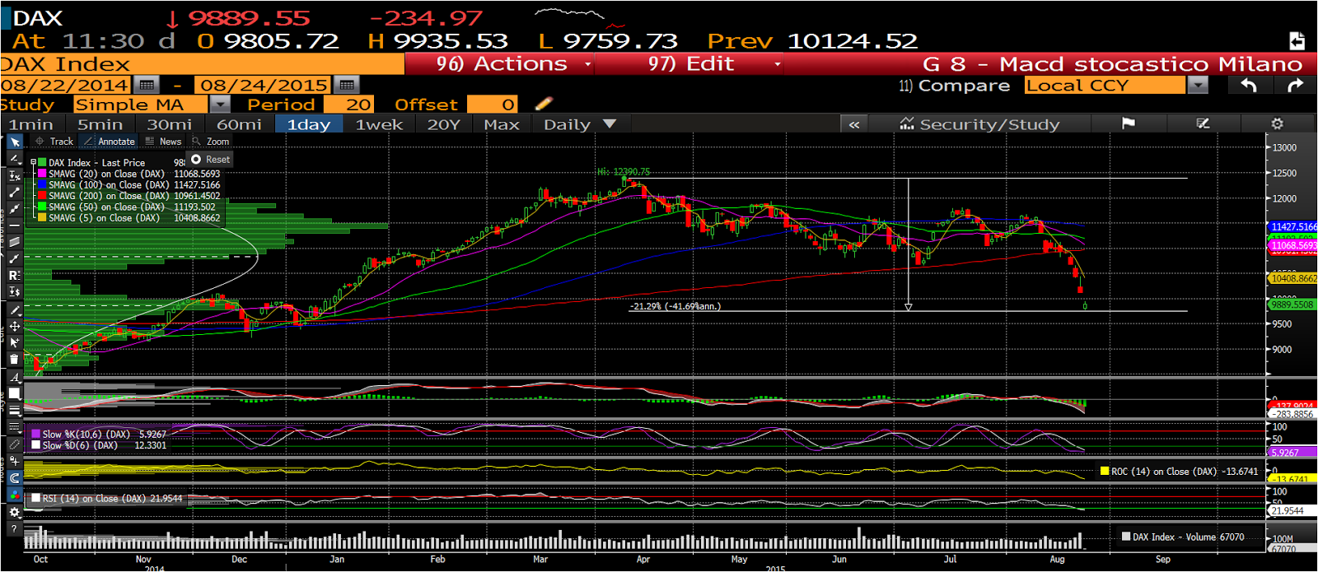Click the pencil edit study icon
This screenshot has height=572, width=1318.
(544, 104)
